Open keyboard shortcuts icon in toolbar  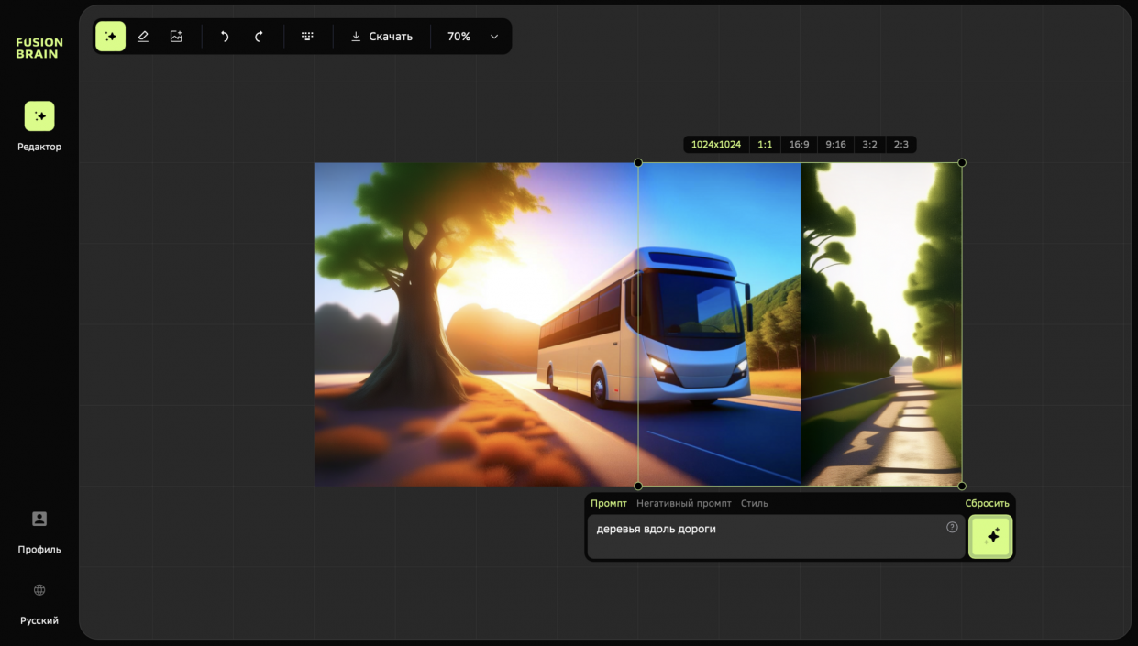307,37
